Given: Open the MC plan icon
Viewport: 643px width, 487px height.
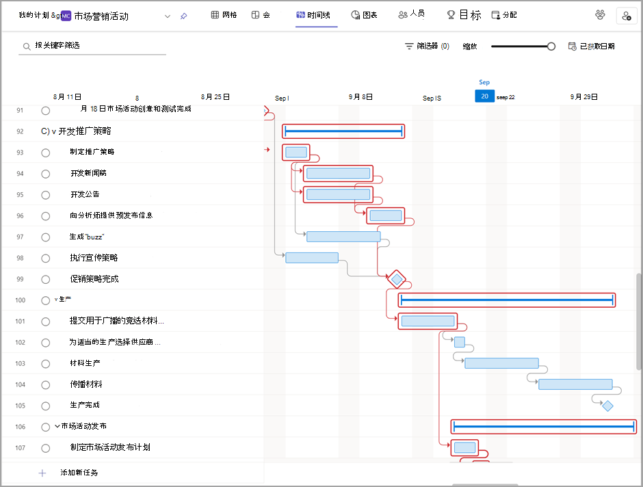Looking at the screenshot, I should point(66,16).
